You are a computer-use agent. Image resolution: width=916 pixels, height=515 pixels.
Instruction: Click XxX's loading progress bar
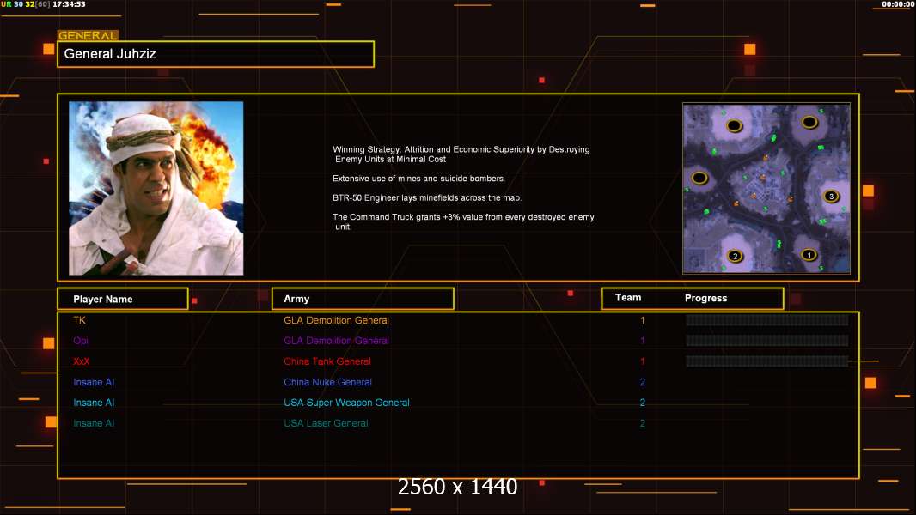(x=767, y=361)
